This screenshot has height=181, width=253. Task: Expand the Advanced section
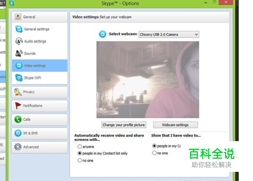pos(40,147)
